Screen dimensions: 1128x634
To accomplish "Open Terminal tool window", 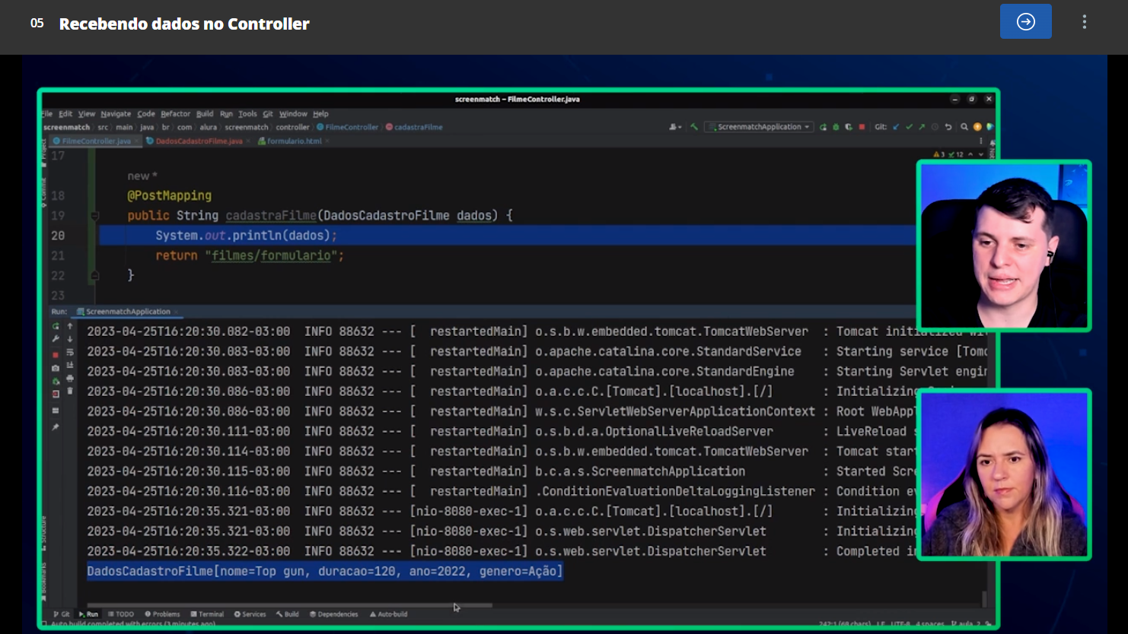I will click(207, 614).
